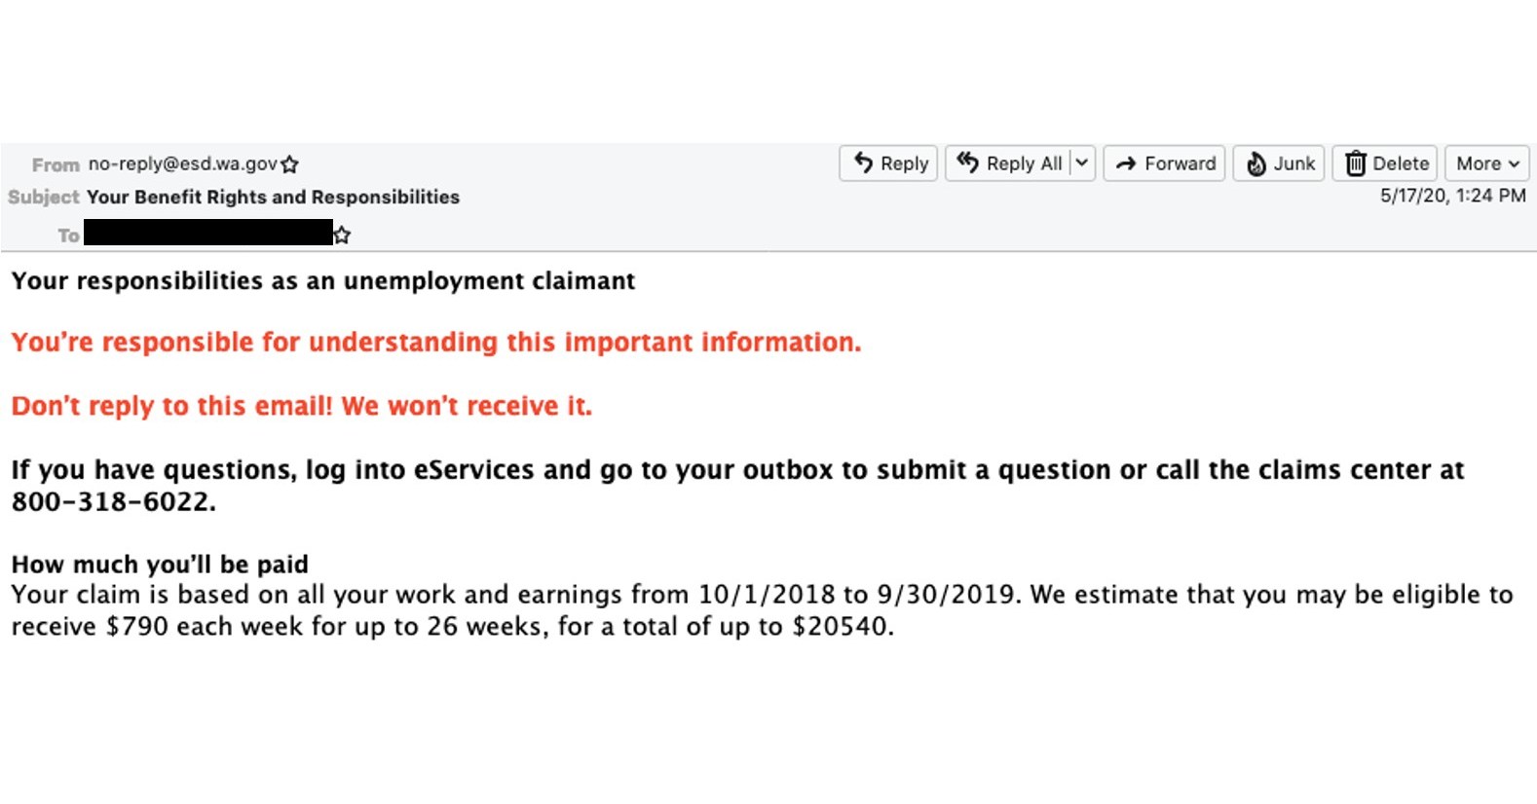Image resolution: width=1537 pixels, height=804 pixels.
Task: Star the sender no-reply@esd.wa.gov
Action: click(x=289, y=164)
